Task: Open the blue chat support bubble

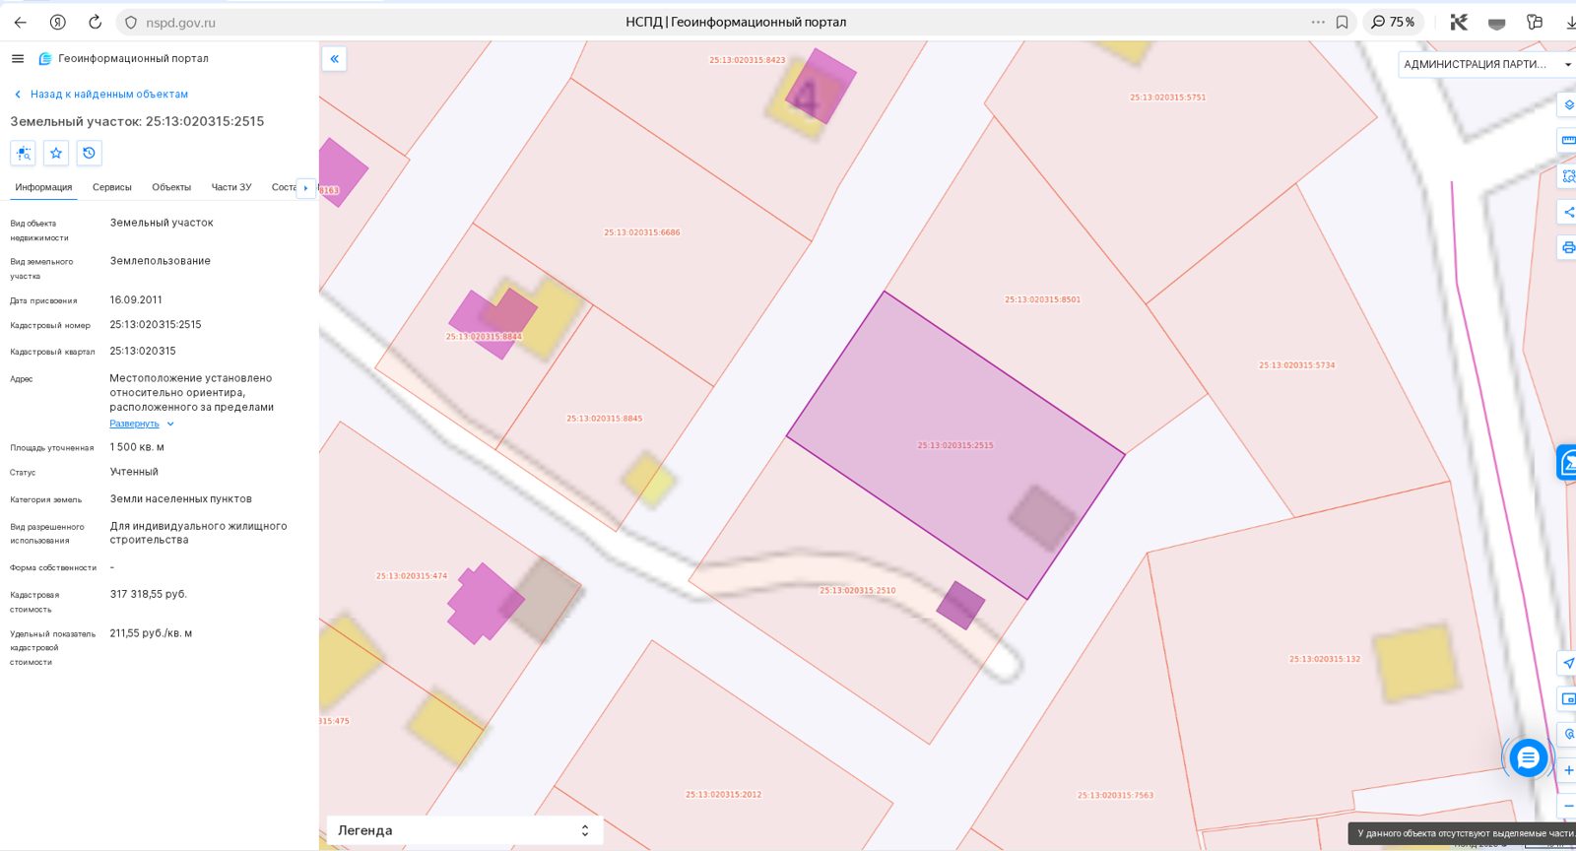Action: pyautogui.click(x=1528, y=757)
